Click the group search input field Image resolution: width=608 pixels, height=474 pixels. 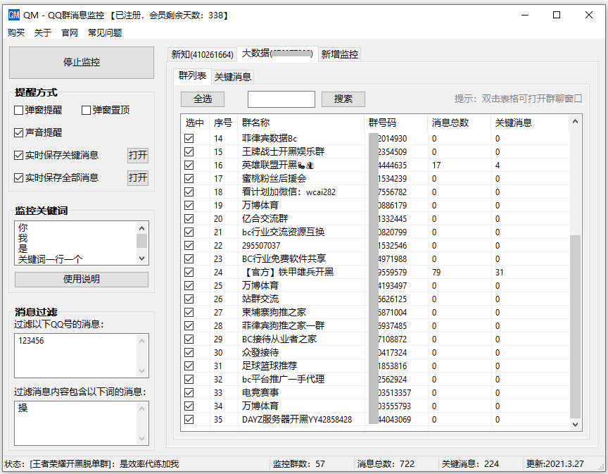[281, 99]
